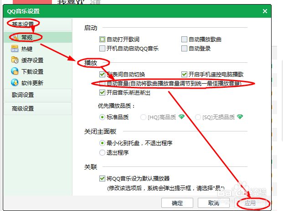Click the 软件更新 download arrow icon
Screen dimensions: 283x211
tap(15, 83)
